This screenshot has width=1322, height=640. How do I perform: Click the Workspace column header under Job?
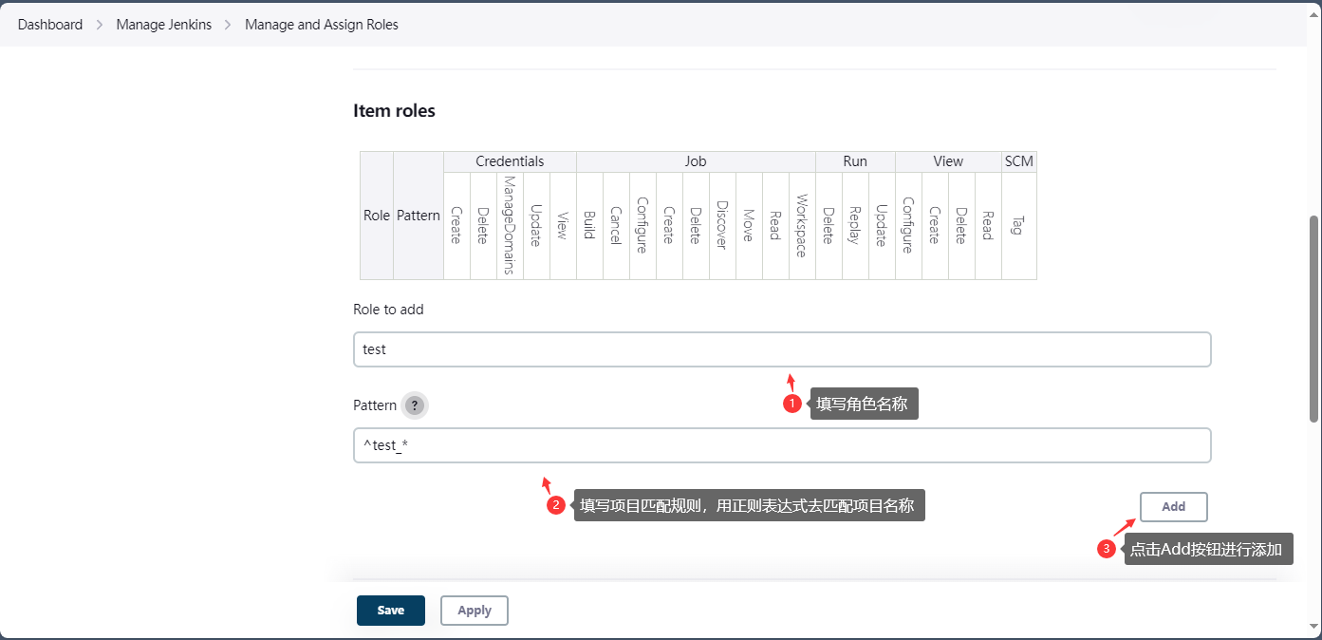pyautogui.click(x=801, y=225)
